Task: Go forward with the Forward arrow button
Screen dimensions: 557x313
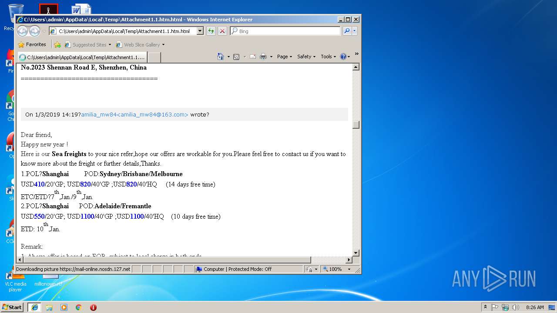Action: pos(34,31)
